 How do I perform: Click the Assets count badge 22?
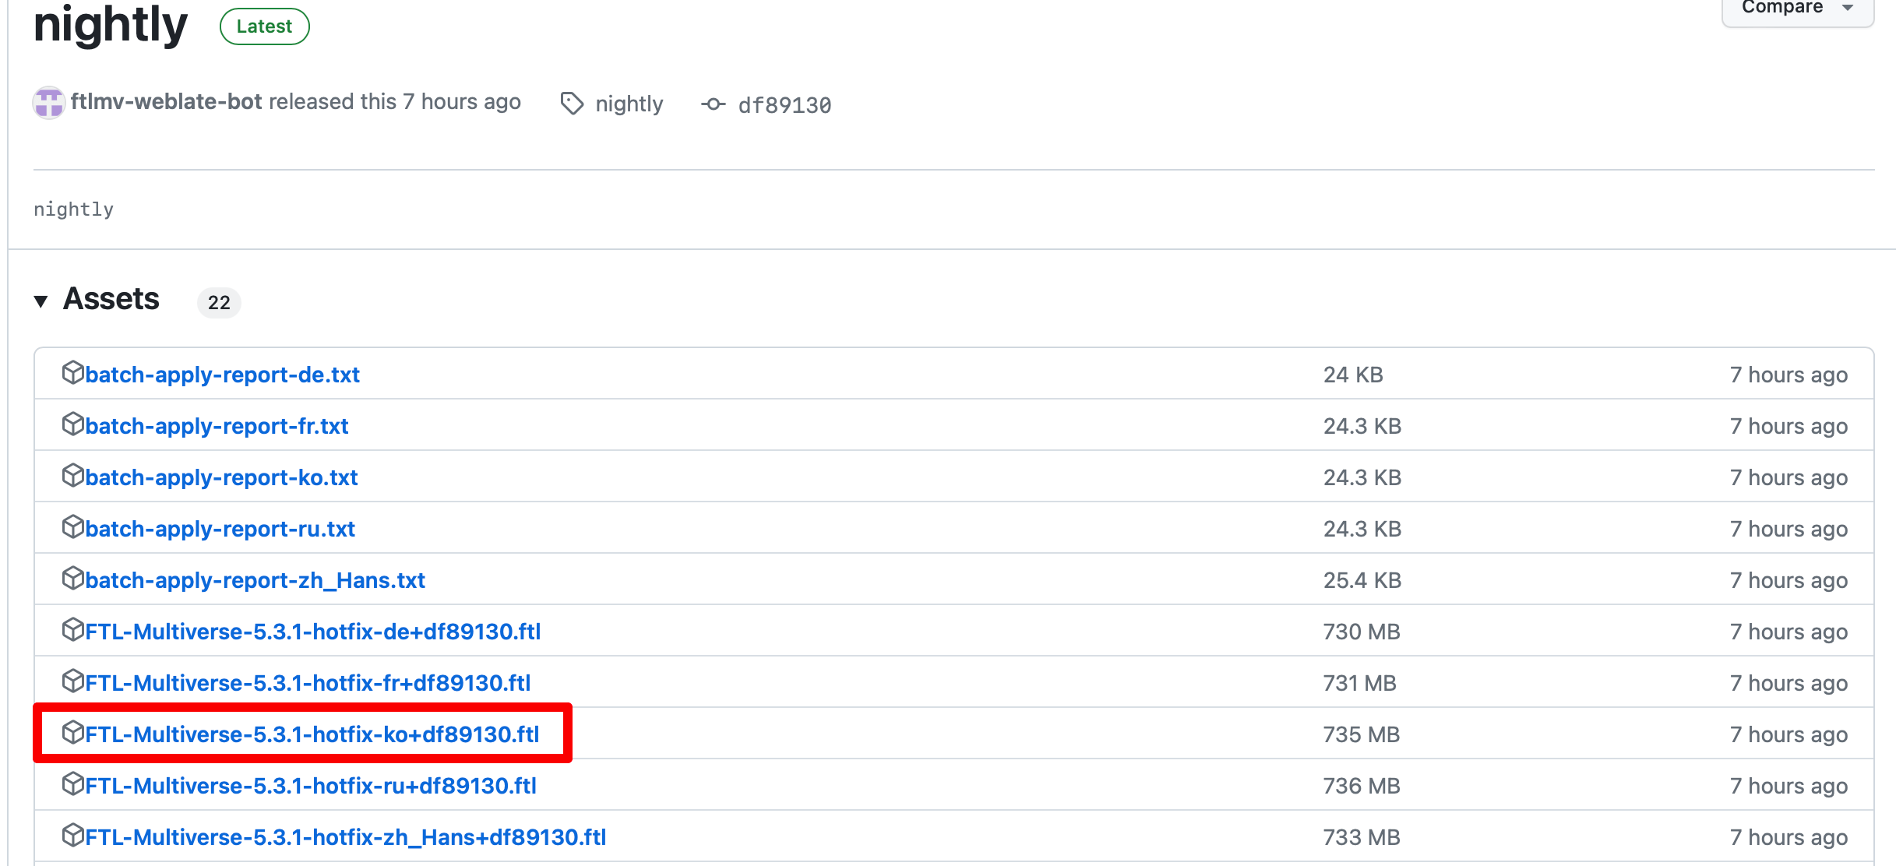click(219, 302)
